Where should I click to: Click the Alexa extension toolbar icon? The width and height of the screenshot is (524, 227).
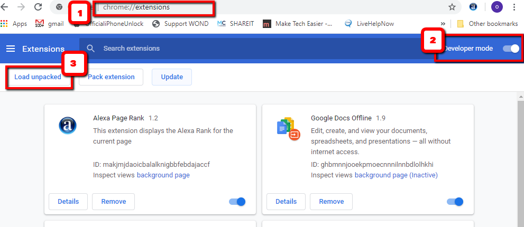(474, 7)
